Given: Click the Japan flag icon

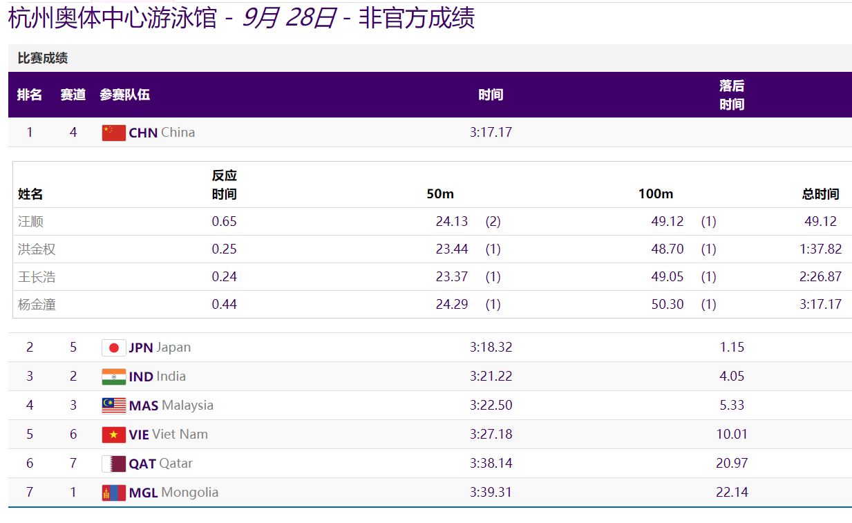Looking at the screenshot, I should [113, 348].
